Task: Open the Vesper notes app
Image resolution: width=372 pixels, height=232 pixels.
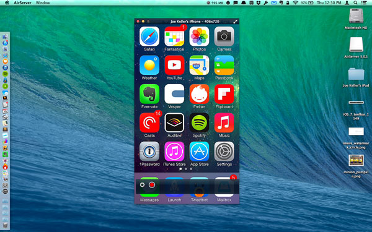Action: (x=174, y=94)
